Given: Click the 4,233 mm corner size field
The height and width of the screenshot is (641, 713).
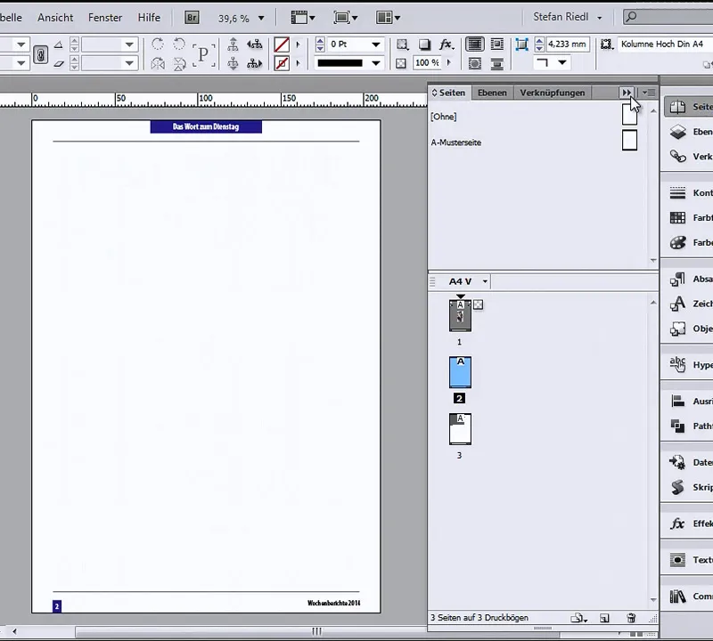Looking at the screenshot, I should pos(568,44).
